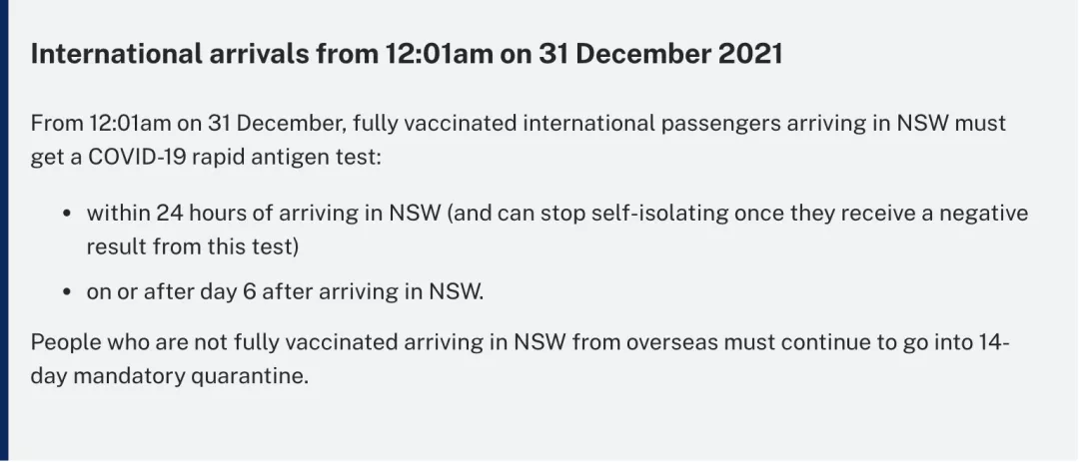1079x462 pixels.
Task: Click the International arrivals heading
Action: click(406, 54)
